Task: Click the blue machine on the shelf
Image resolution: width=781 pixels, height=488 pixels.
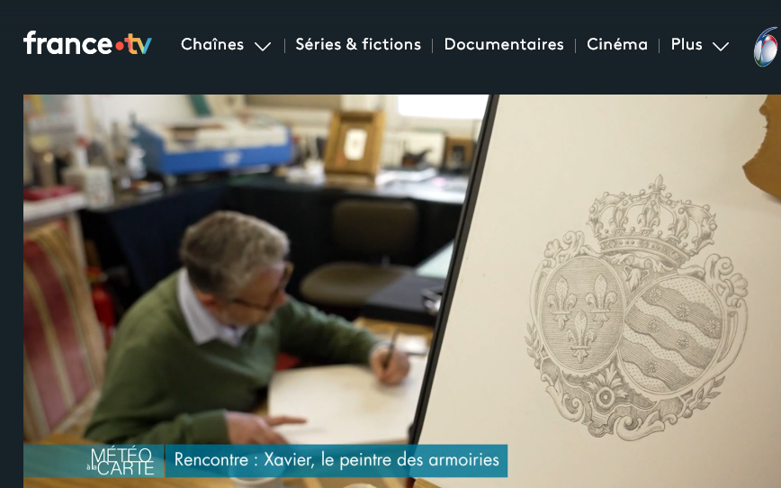Action: tap(211, 145)
